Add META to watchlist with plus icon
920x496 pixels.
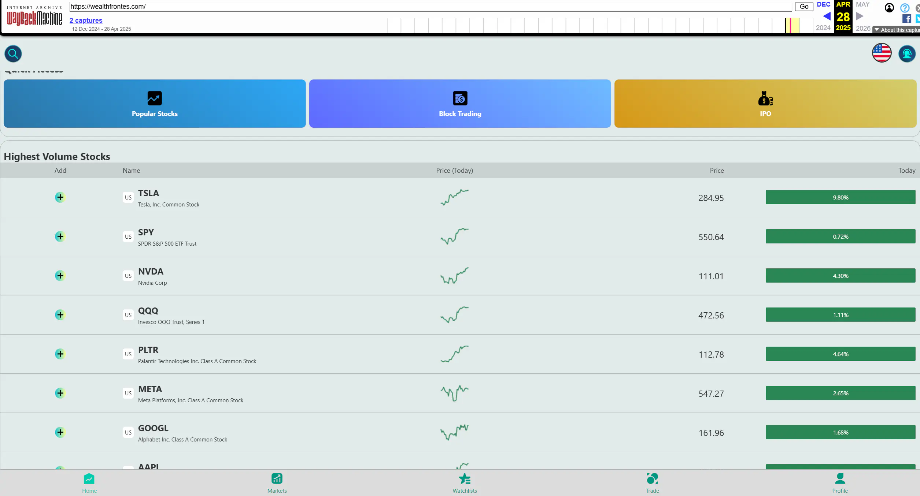60,393
